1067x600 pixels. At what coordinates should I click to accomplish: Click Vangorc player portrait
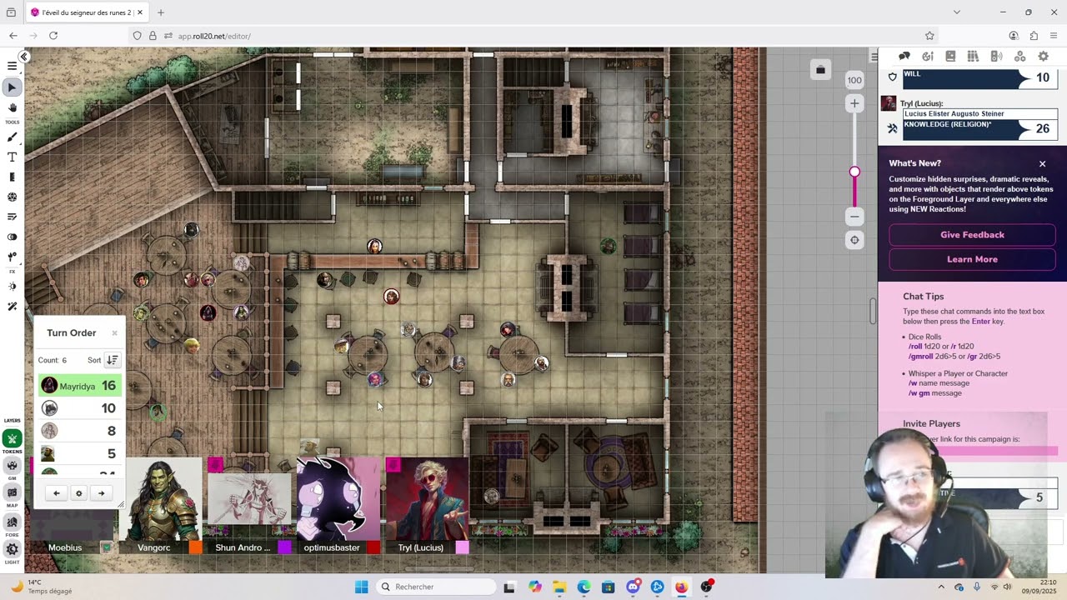[x=162, y=498]
